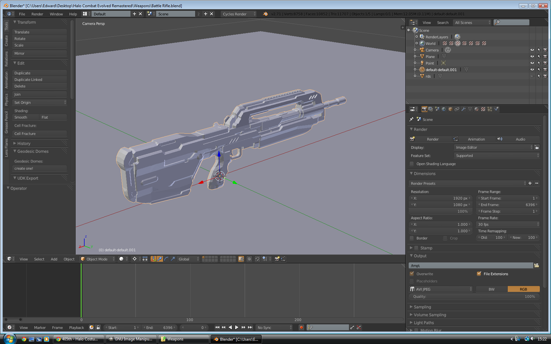The height and width of the screenshot is (344, 551).
Task: Click the Object constraints chain icon
Action: [x=457, y=109]
